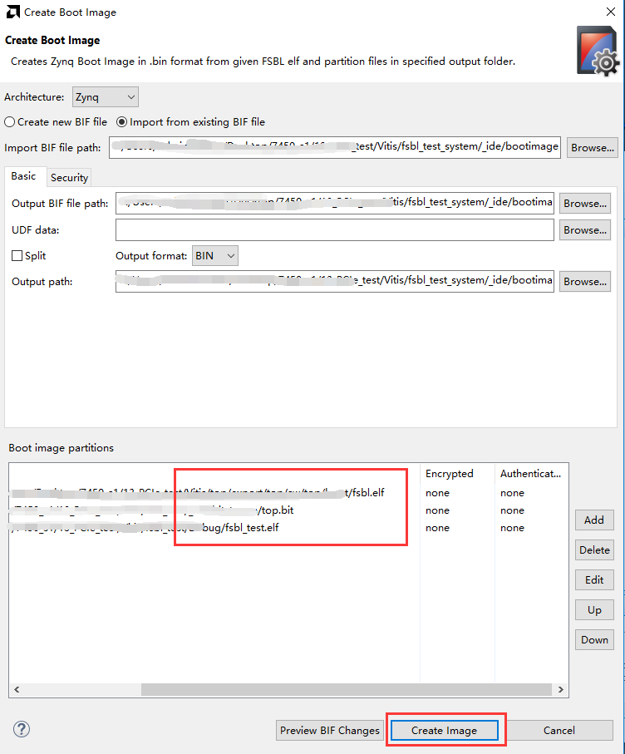
Task: Click Authentication value none for top.bit
Action: [512, 510]
